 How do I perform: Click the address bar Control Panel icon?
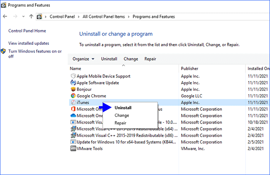[x=39, y=17]
